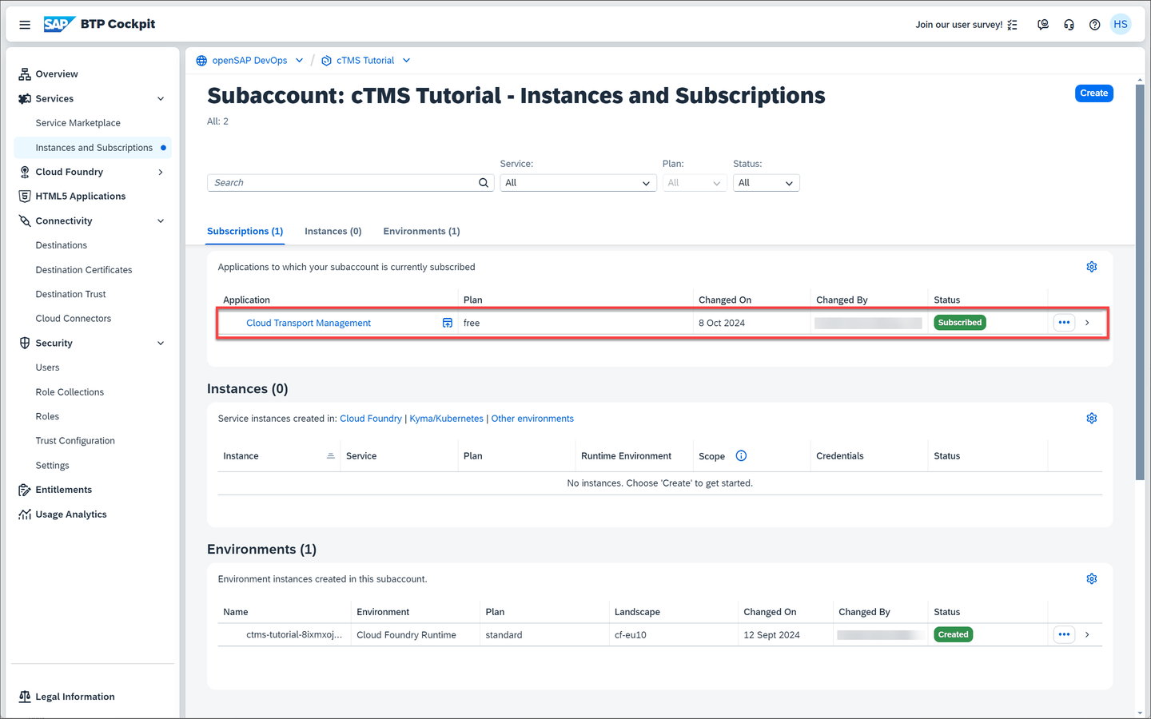1151x719 pixels.
Task: Click the Usage Analytics sidebar icon
Action: pos(25,514)
